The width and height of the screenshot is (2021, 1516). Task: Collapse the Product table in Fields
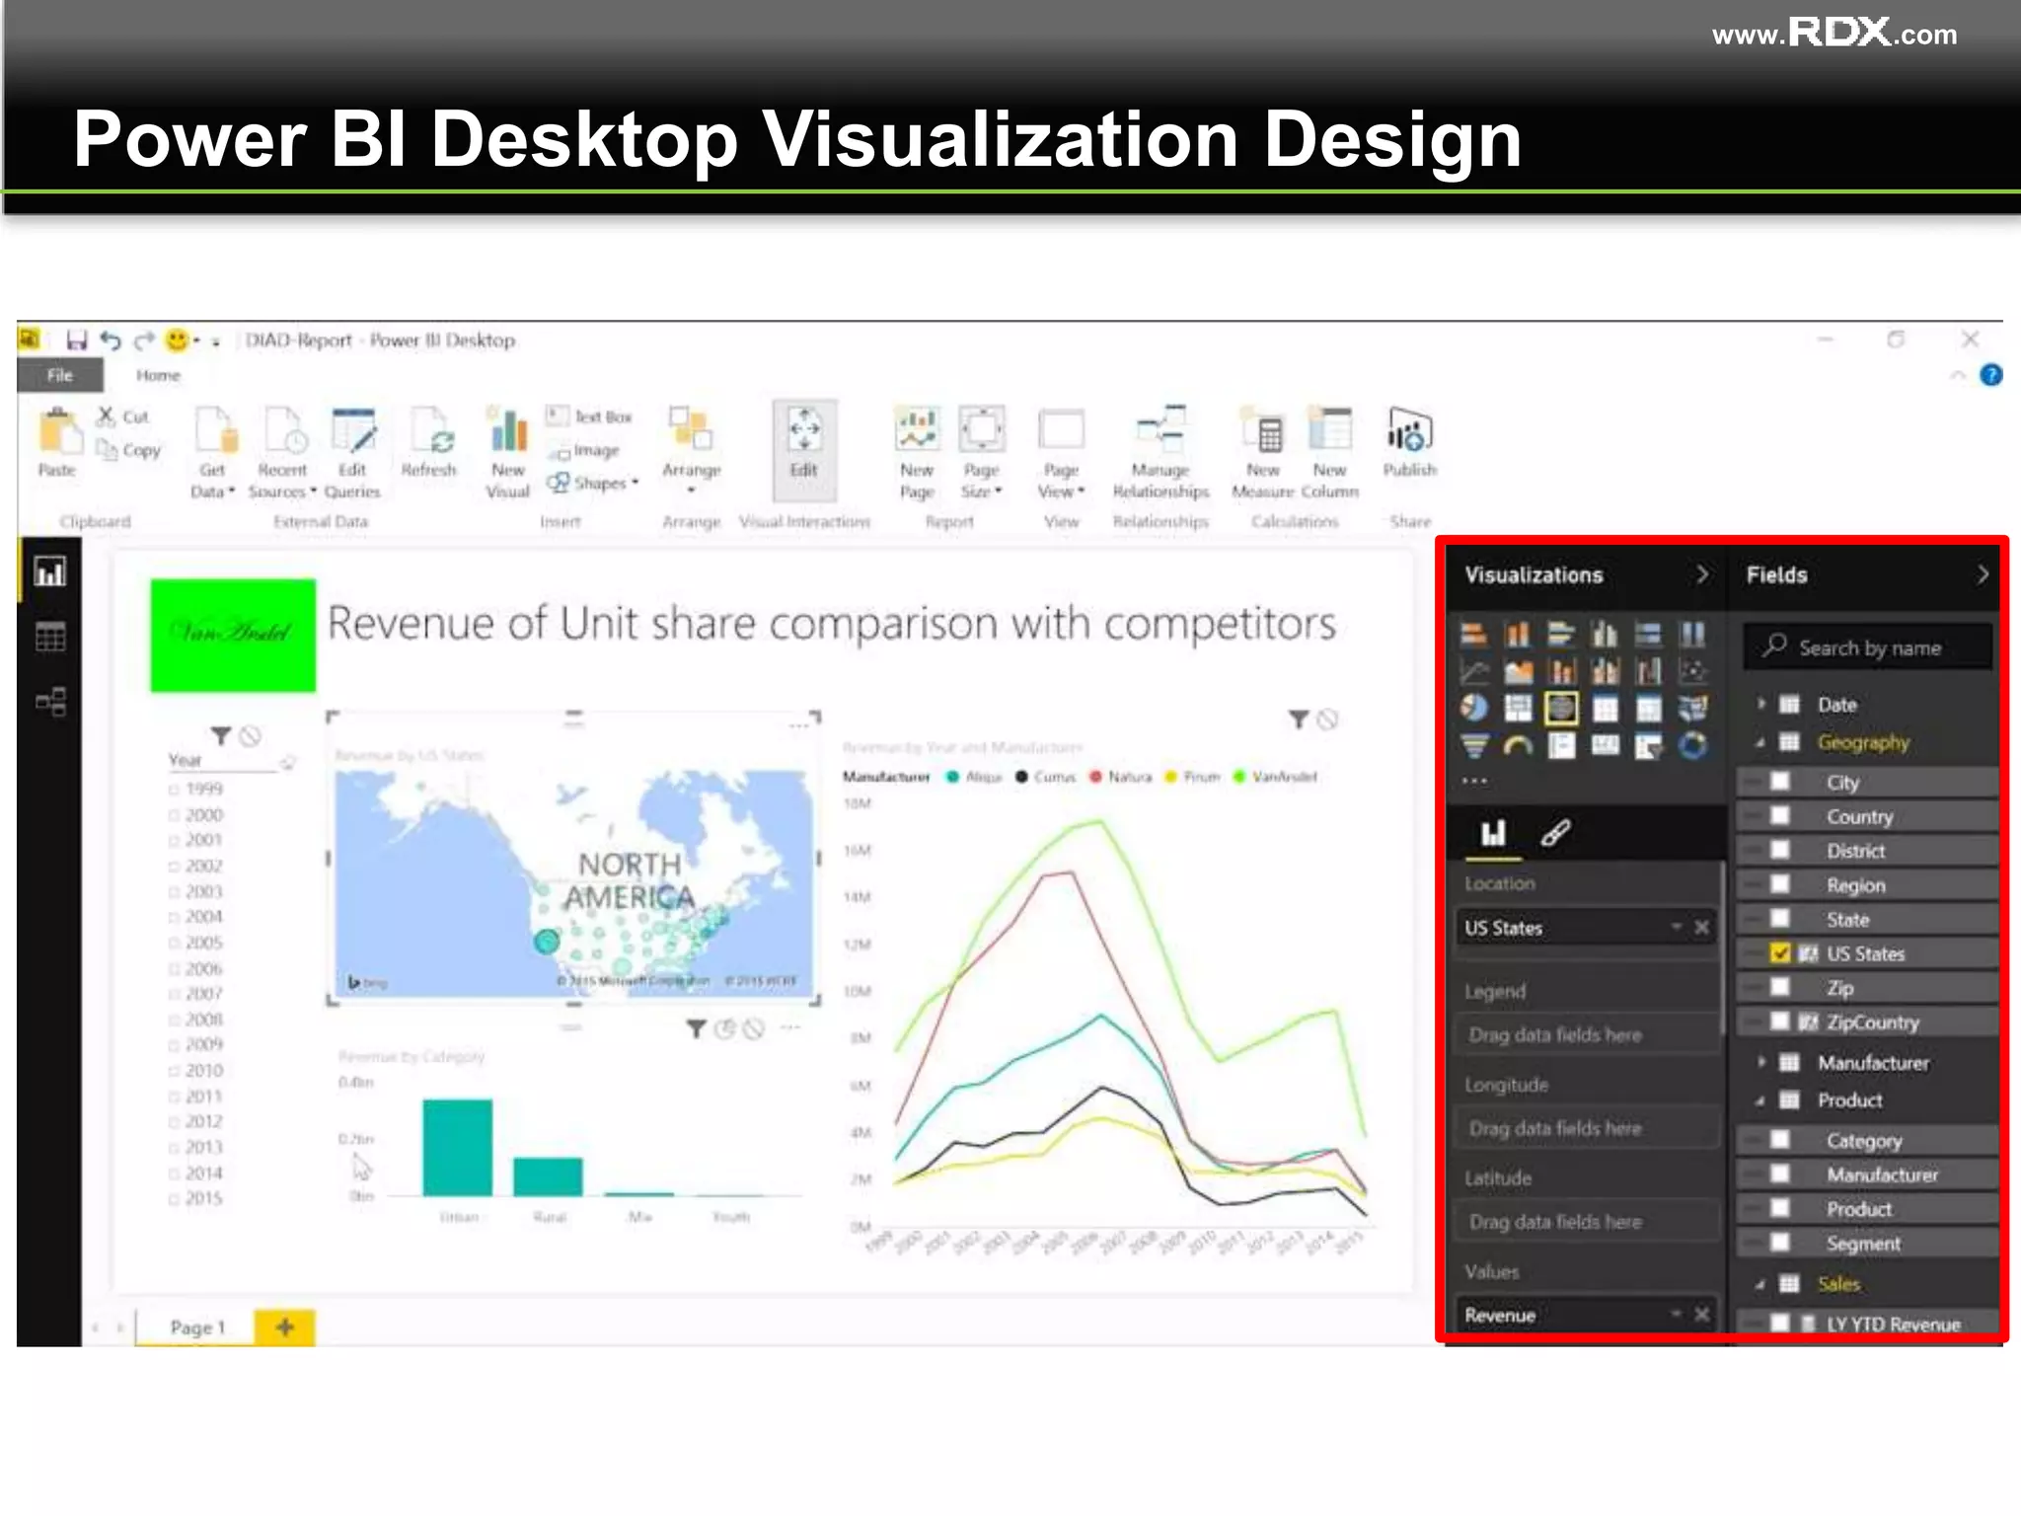pyautogui.click(x=1760, y=1100)
